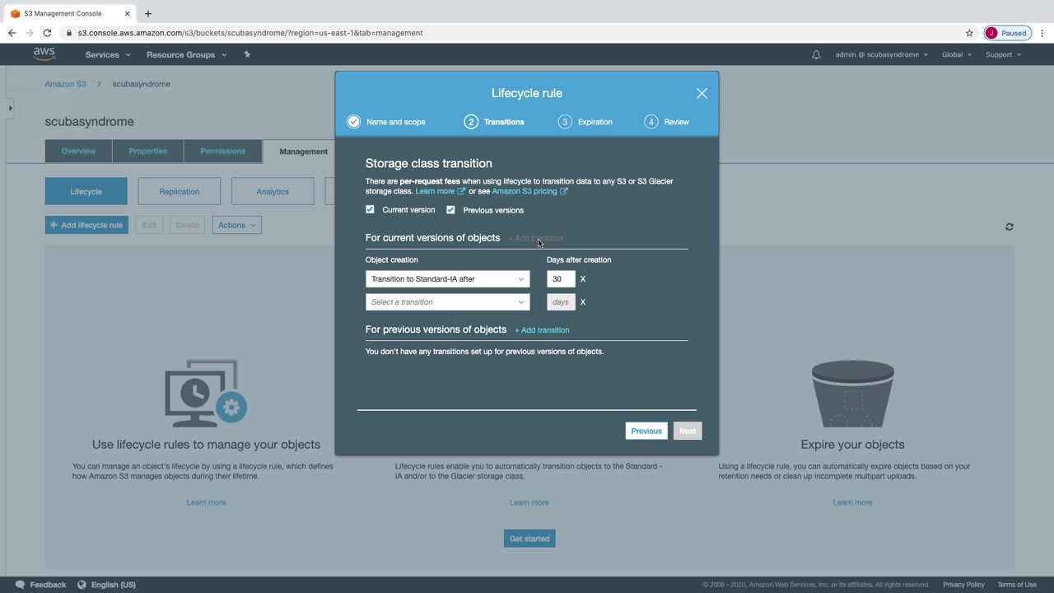The height and width of the screenshot is (593, 1054).
Task: Open the Services menu
Action: point(108,55)
